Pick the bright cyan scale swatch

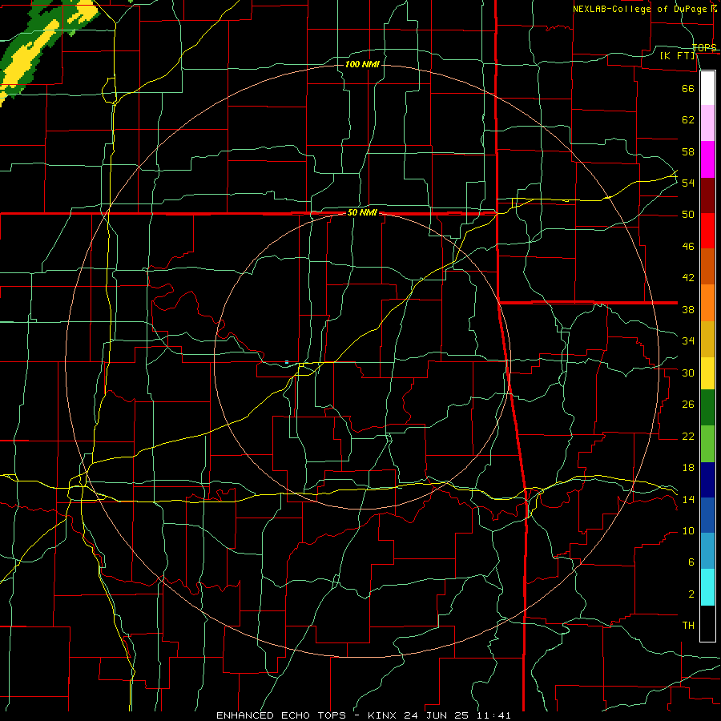[x=707, y=587]
